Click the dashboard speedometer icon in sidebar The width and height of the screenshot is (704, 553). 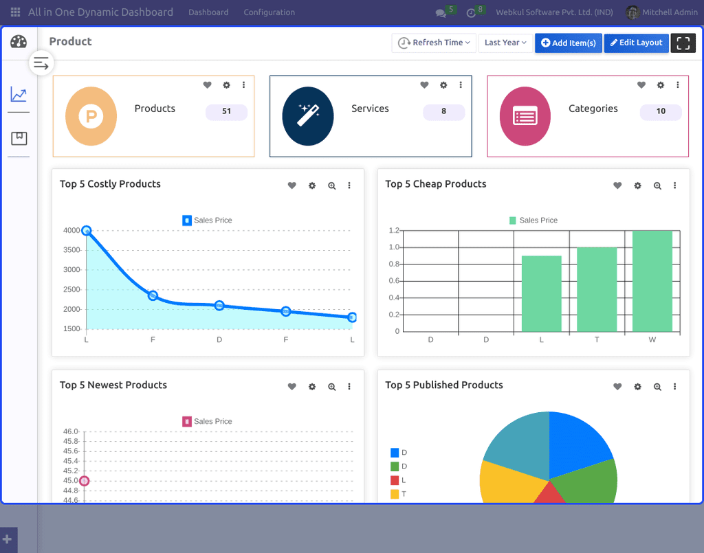(x=19, y=42)
